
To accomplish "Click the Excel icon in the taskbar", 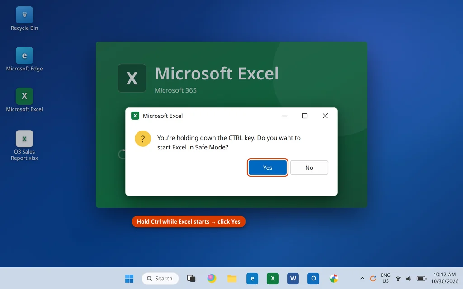I will (273, 278).
